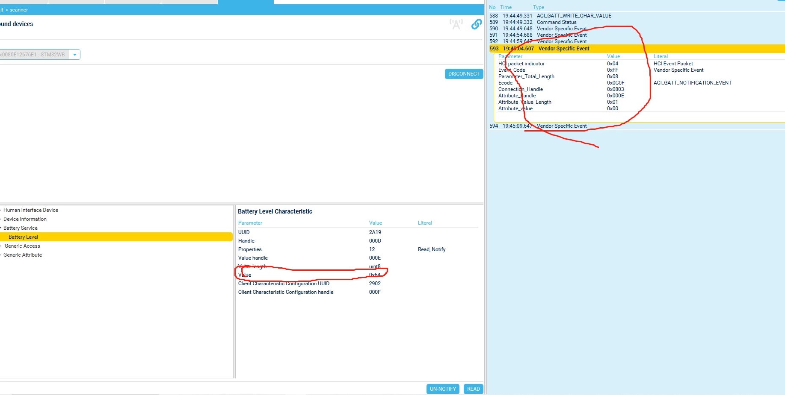Select Battery Service in the tree
The width and height of the screenshot is (785, 395).
(x=21, y=228)
